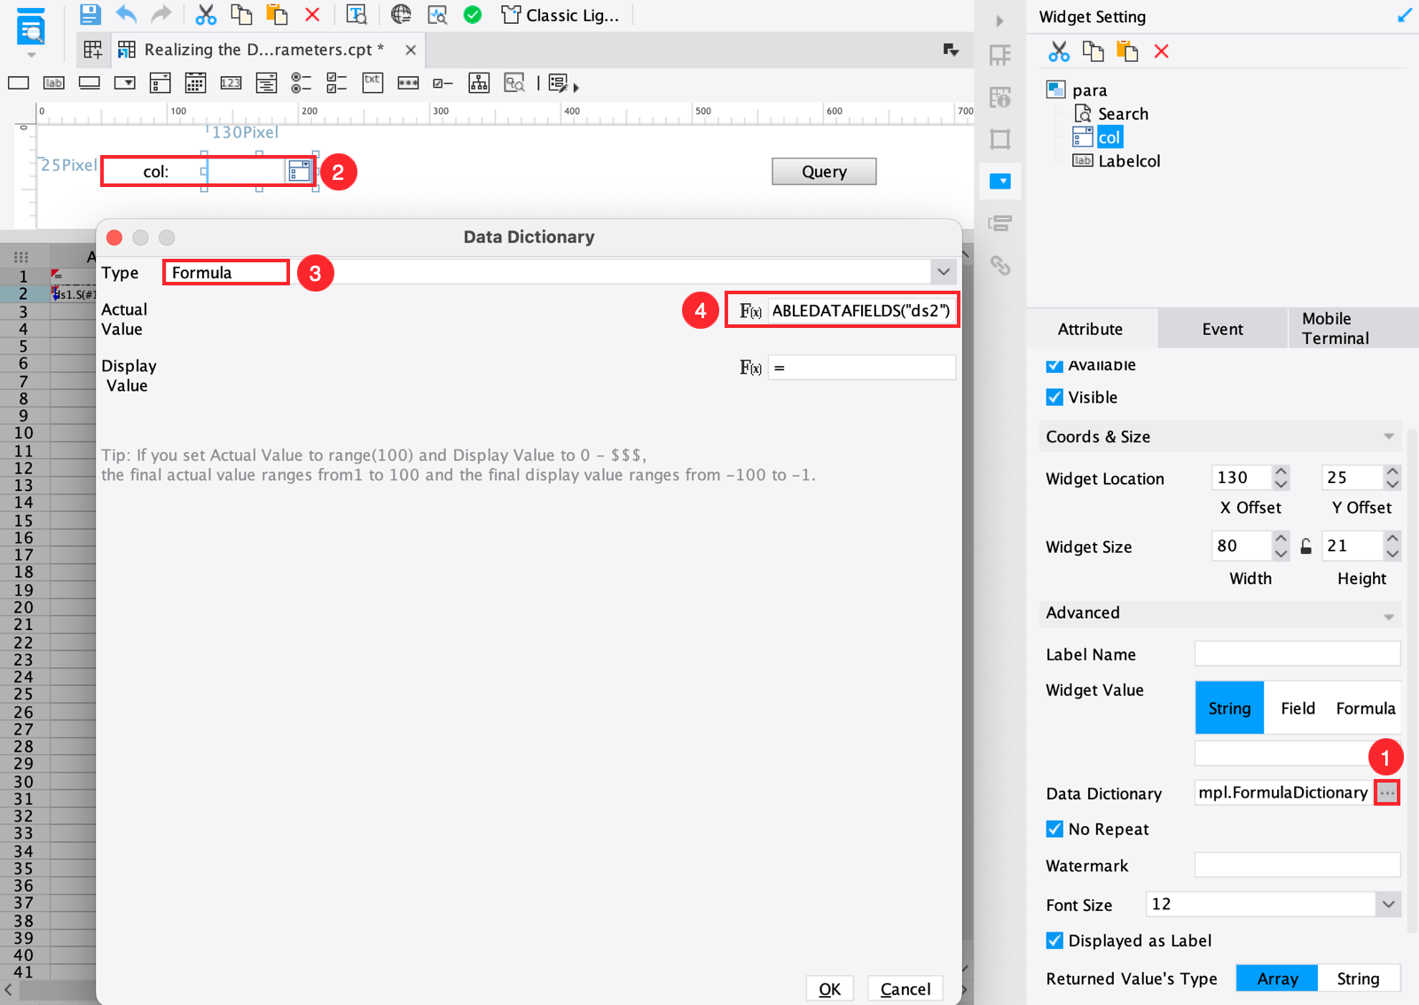Cancel the Data Dictionary dialog
Viewport: 1419px width, 1005px height.
click(x=905, y=989)
